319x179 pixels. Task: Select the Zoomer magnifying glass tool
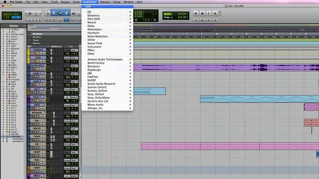(x=47, y=13)
